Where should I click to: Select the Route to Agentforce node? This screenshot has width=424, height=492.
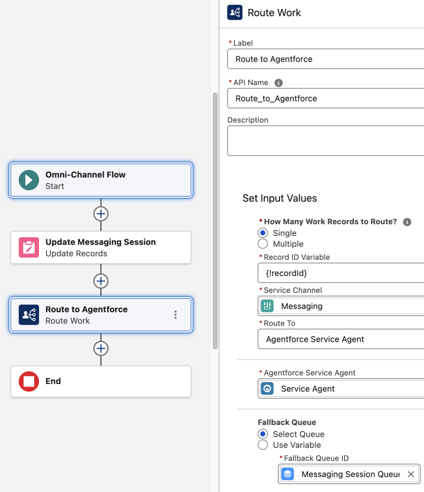(101, 315)
